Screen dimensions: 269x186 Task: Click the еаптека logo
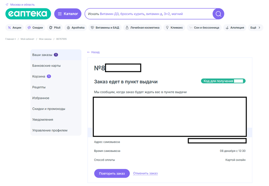(x=28, y=14)
